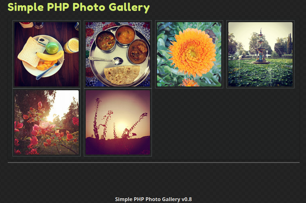Click the fountain tower in garden photo

coord(261,46)
